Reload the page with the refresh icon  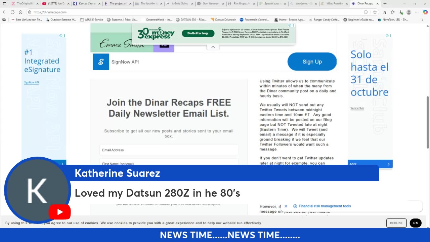12,12
